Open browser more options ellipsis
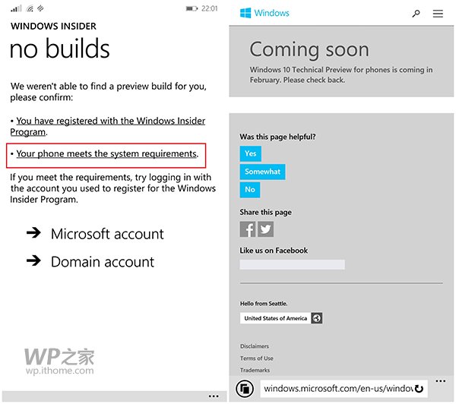The width and height of the screenshot is (456, 404). click(x=441, y=381)
